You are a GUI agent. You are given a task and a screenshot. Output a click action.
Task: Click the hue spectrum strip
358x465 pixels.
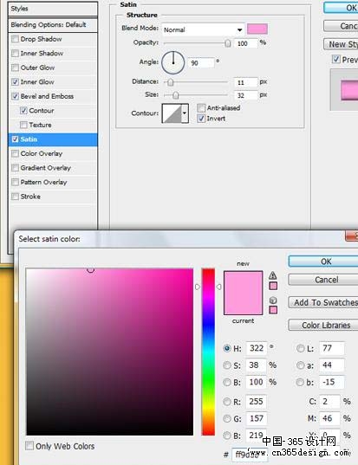pyautogui.click(x=208, y=352)
